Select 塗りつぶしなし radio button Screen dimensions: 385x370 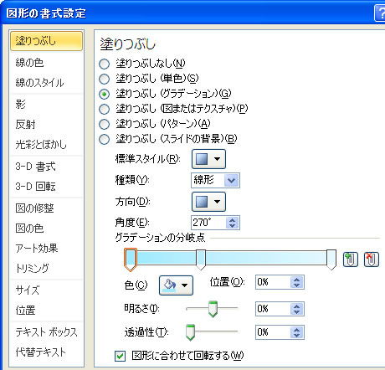(105, 64)
